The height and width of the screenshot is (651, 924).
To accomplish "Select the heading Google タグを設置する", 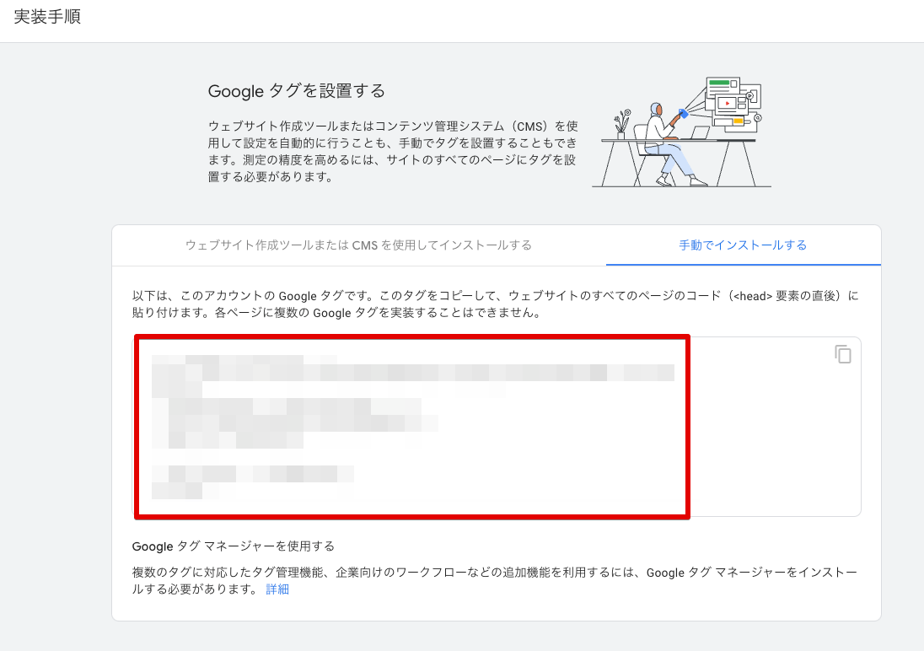I will click(x=297, y=91).
